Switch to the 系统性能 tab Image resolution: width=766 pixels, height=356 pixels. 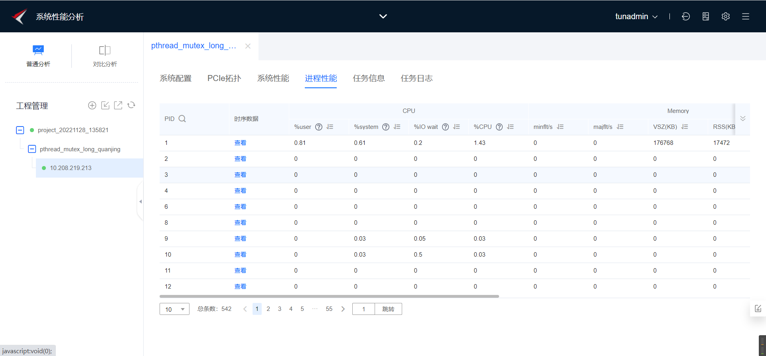pos(273,78)
